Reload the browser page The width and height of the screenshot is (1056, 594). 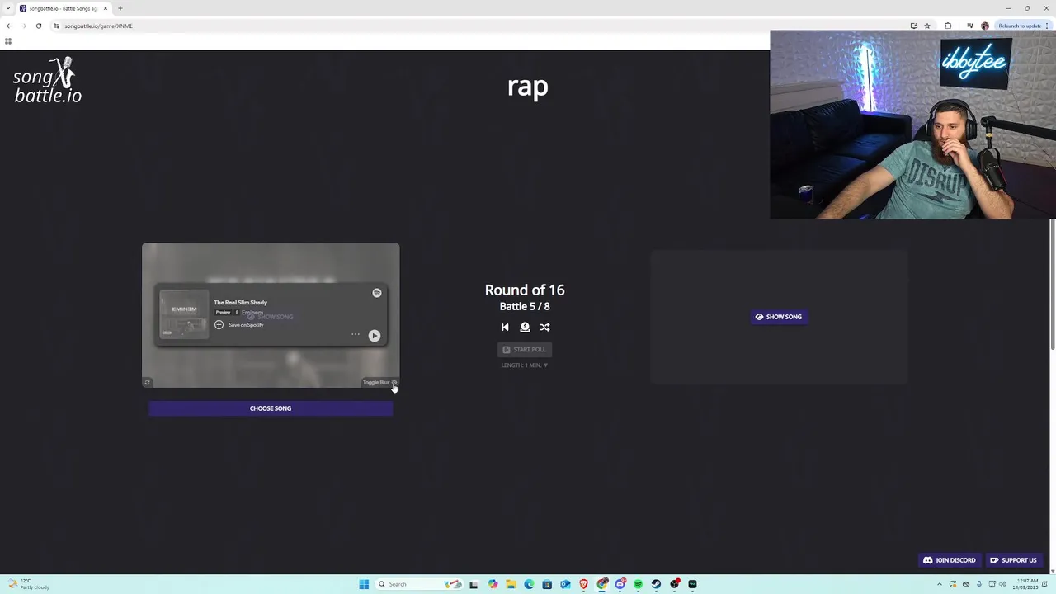[38, 26]
